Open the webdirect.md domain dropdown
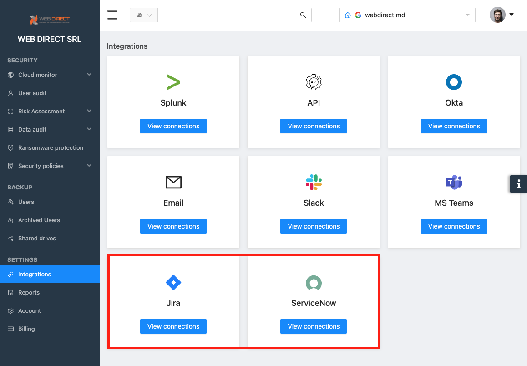The width and height of the screenshot is (527, 366). [x=407, y=15]
